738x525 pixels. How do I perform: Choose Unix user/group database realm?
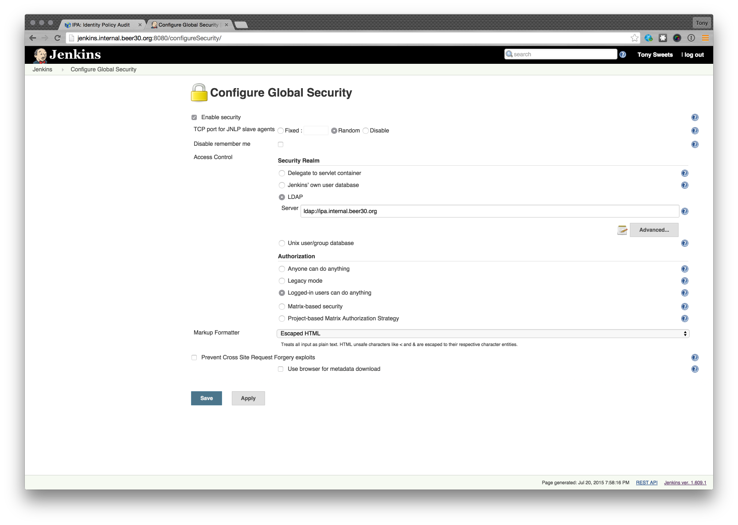pos(282,243)
